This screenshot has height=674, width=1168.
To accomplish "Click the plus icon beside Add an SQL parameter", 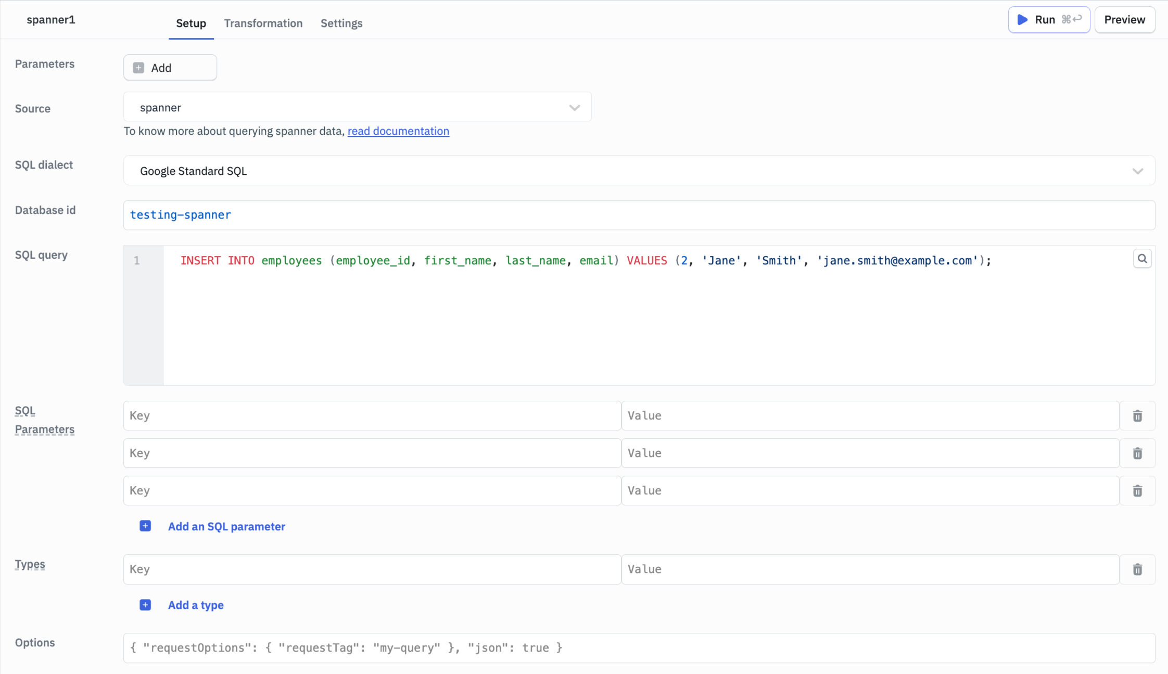I will [x=145, y=526].
